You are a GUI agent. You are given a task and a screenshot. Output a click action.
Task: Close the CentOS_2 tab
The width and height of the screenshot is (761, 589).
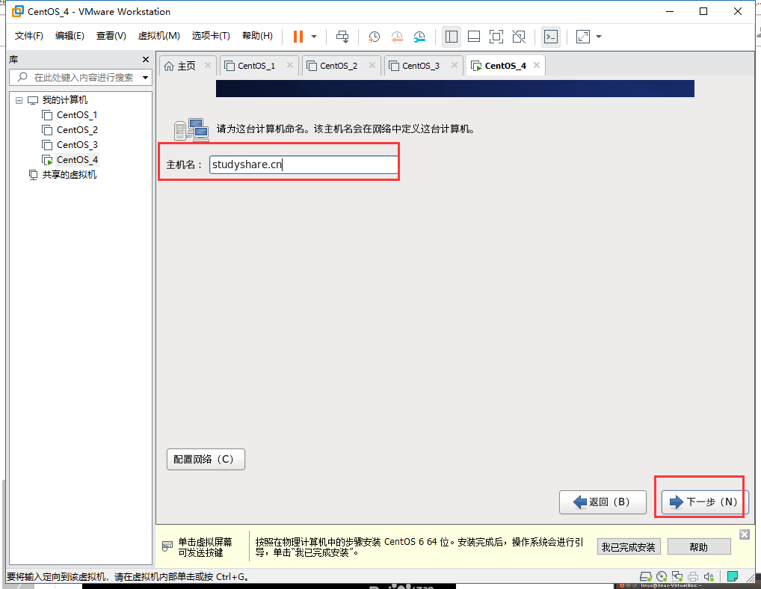[x=372, y=65]
